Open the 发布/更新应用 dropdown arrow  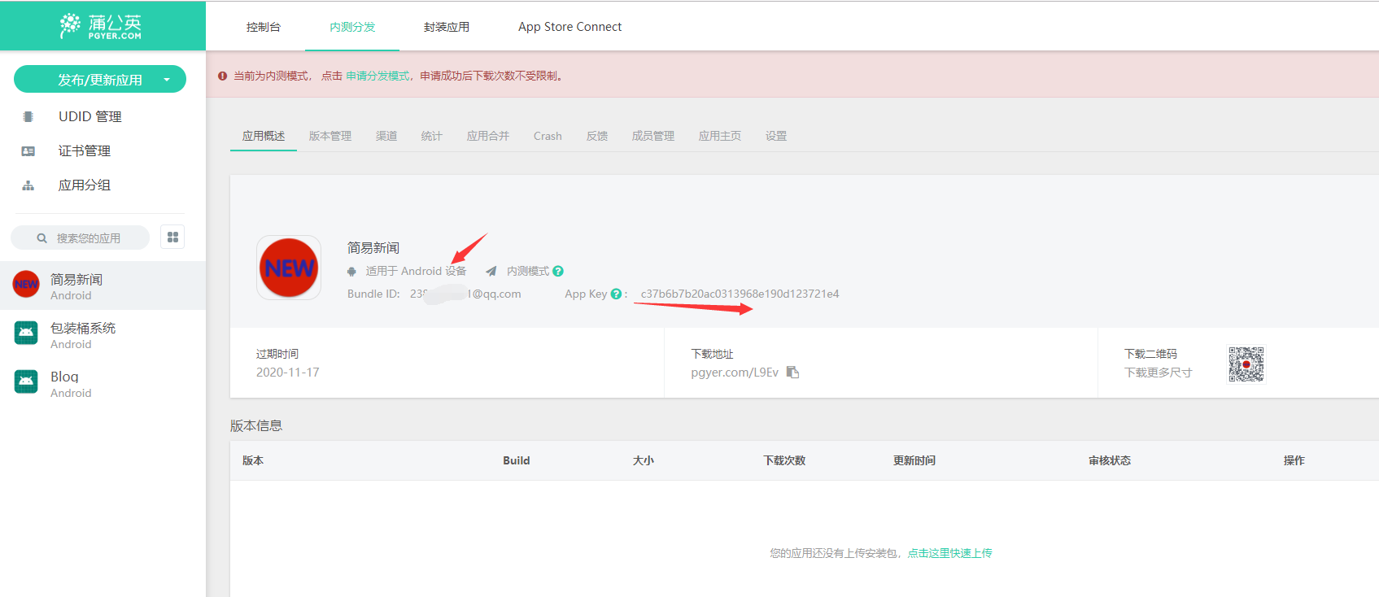click(x=167, y=80)
